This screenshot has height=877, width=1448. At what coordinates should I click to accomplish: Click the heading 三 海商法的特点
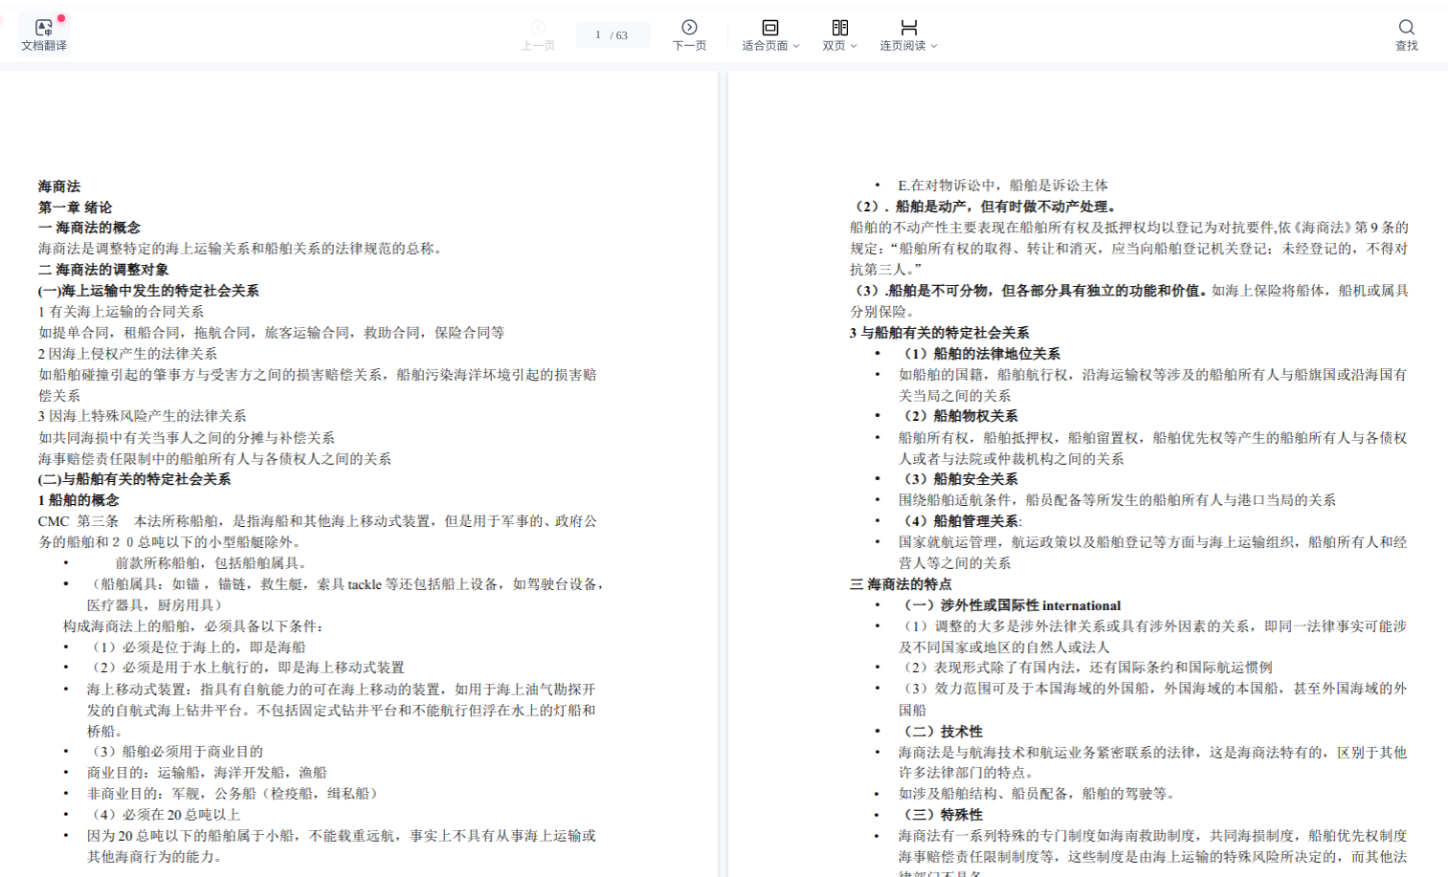pos(900,584)
